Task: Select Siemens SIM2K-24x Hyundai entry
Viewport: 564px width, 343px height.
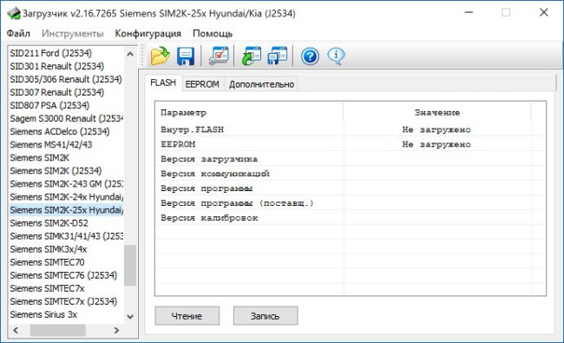Action: point(66,197)
